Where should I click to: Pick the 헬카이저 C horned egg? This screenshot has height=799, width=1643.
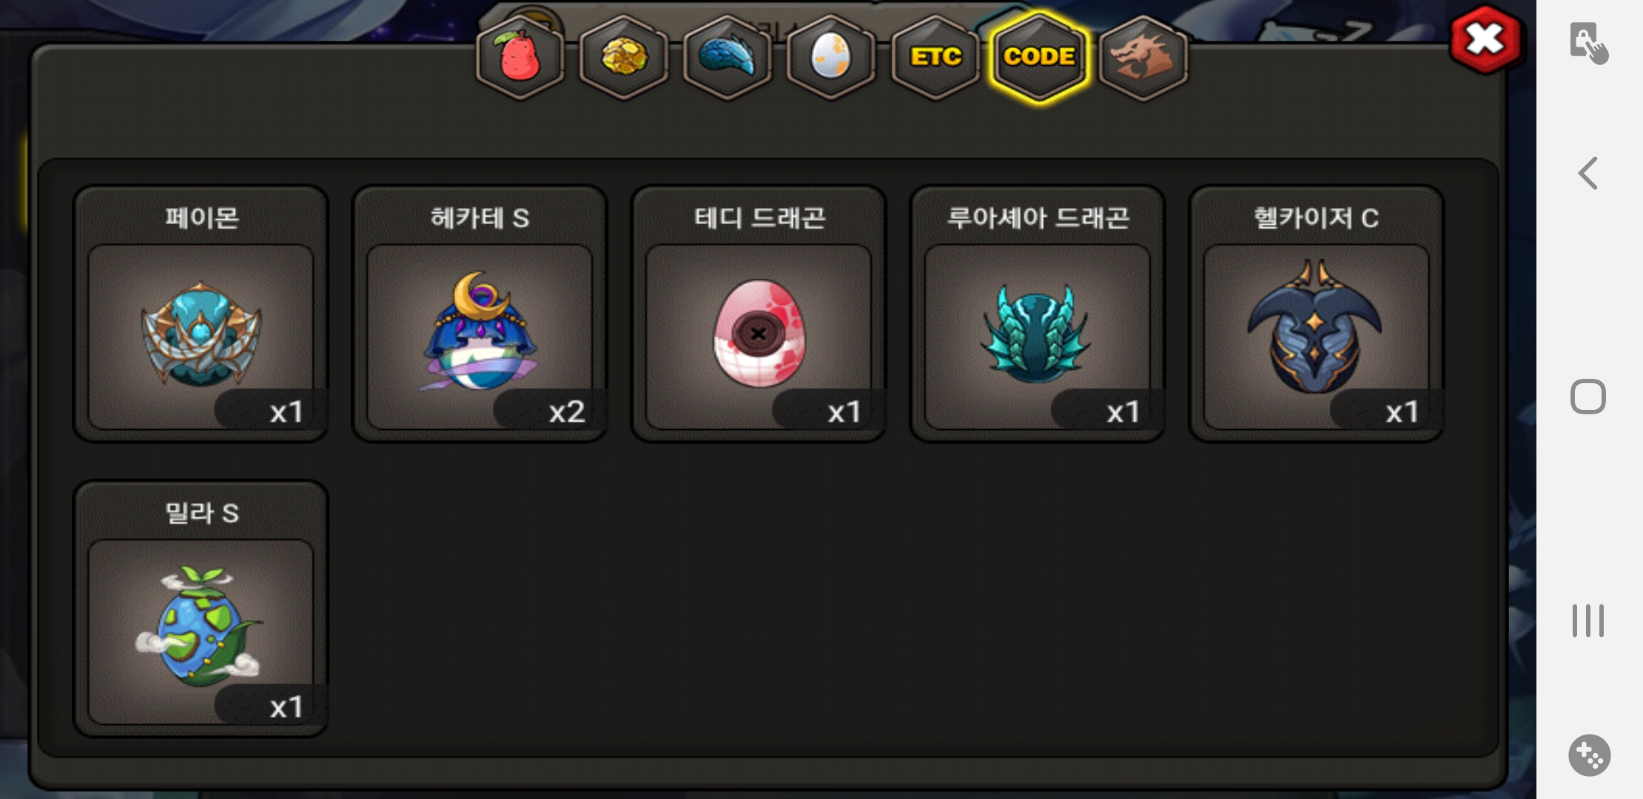[1317, 314]
